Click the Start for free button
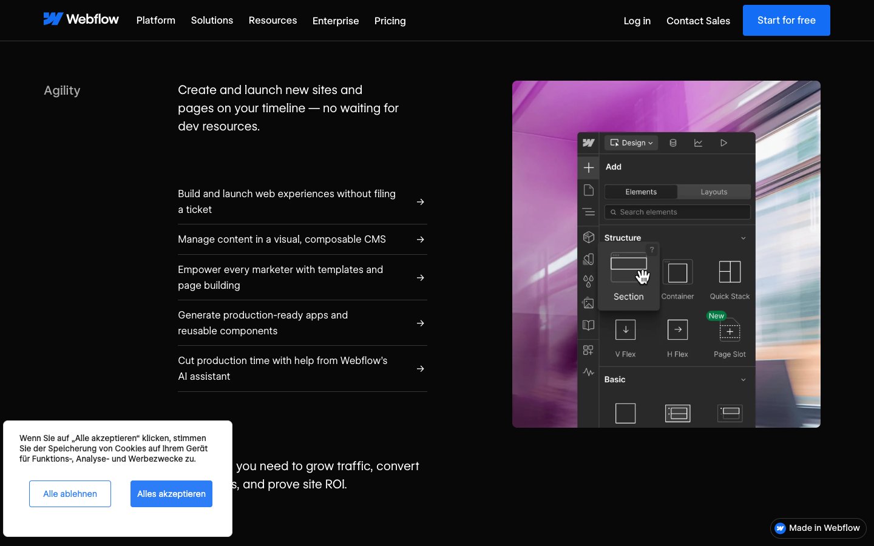 tap(786, 21)
